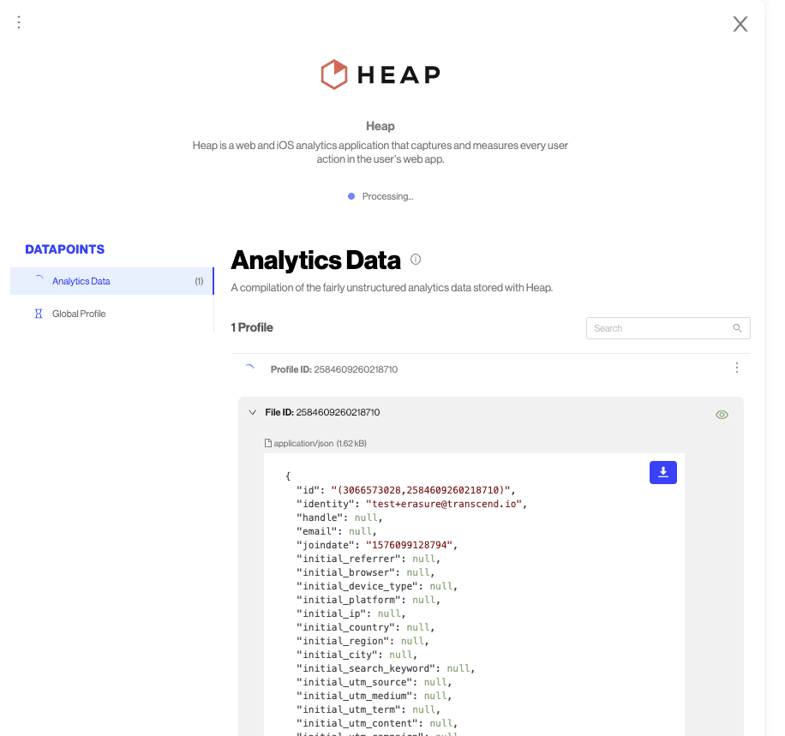
Task: Click the info icon beside Analytics Data
Action: pos(416,260)
